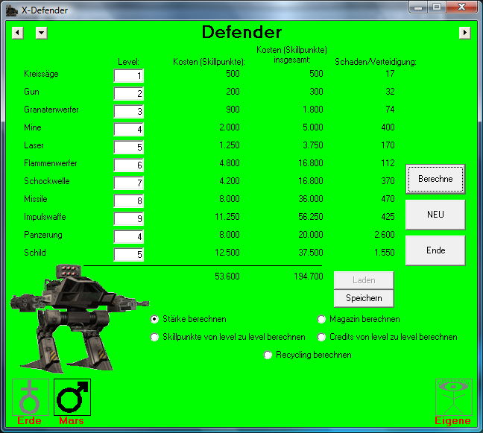Select the Mars planet icon
This screenshot has height=433, width=483.
[x=72, y=397]
